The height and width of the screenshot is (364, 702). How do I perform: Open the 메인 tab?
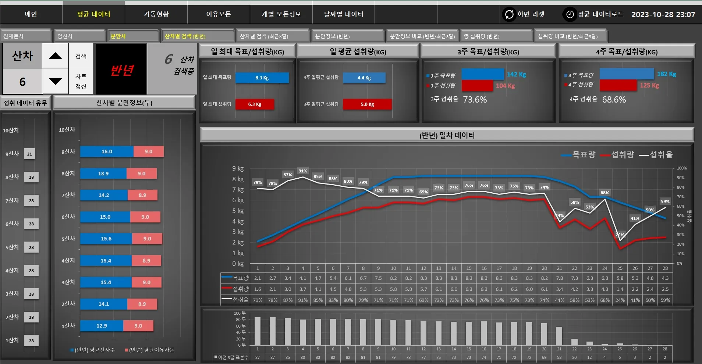[31, 14]
